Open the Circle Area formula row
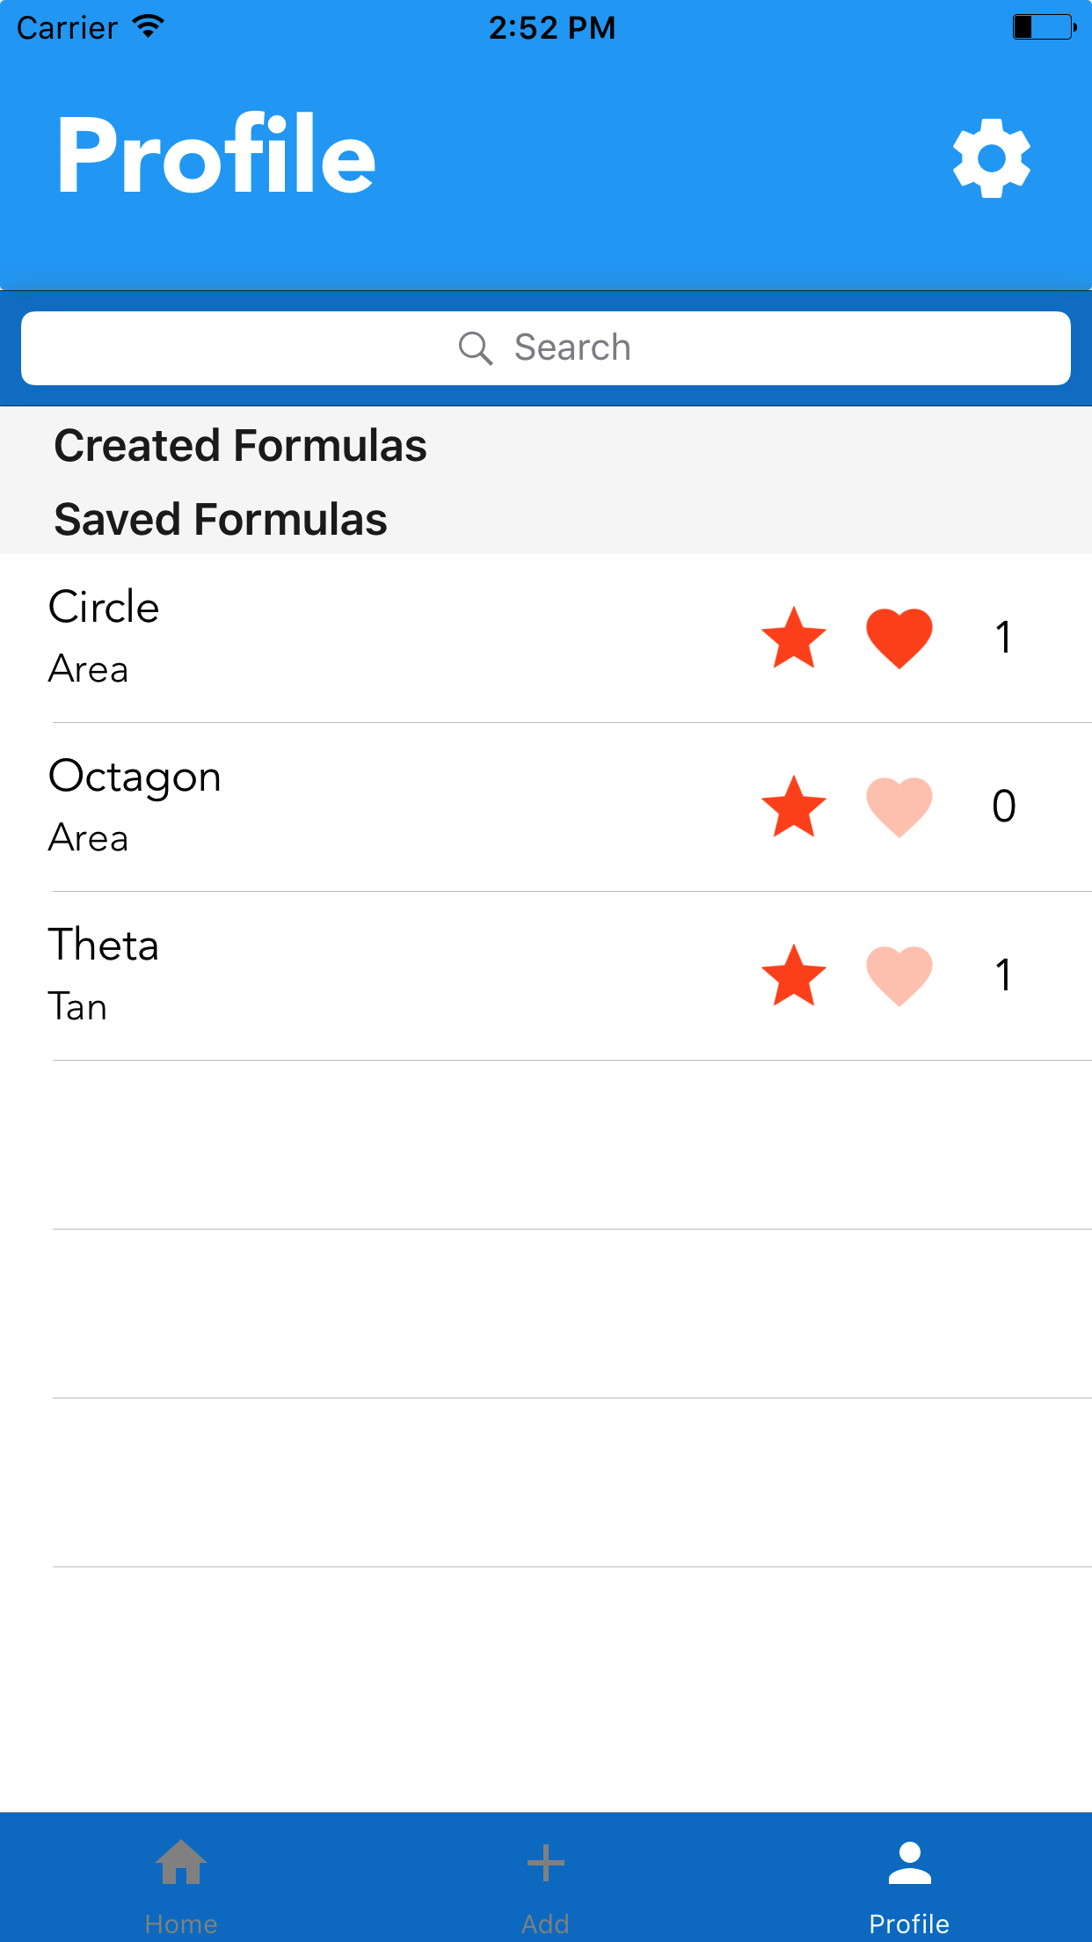The width and height of the screenshot is (1092, 1942). (x=546, y=639)
